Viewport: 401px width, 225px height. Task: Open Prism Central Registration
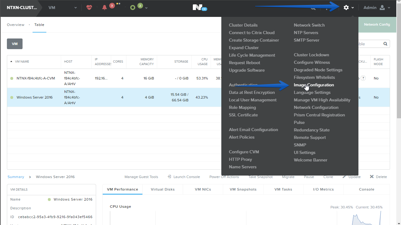click(x=319, y=115)
